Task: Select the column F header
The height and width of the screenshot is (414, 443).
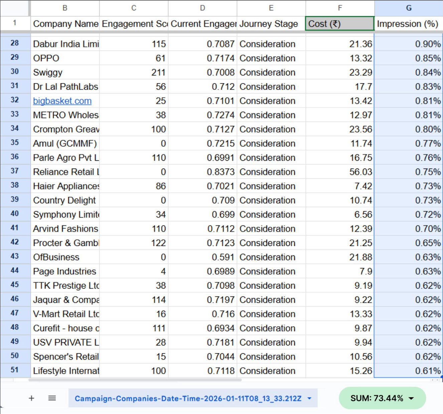Action: (x=339, y=8)
